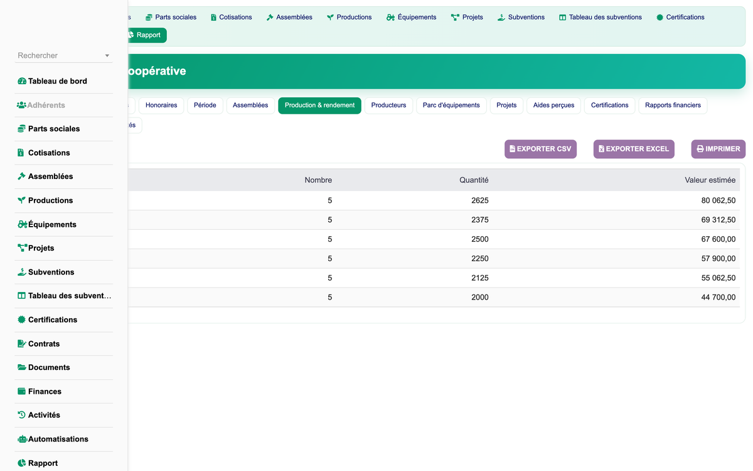Click the Automatisations robot icon in sidebar
This screenshot has height=471, width=753.
[23, 439]
